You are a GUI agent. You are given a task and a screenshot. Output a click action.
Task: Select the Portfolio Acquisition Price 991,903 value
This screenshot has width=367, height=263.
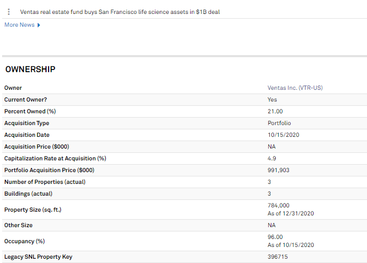[x=278, y=170]
